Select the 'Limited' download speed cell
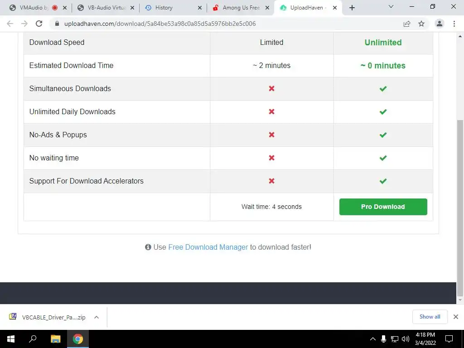 pyautogui.click(x=272, y=42)
